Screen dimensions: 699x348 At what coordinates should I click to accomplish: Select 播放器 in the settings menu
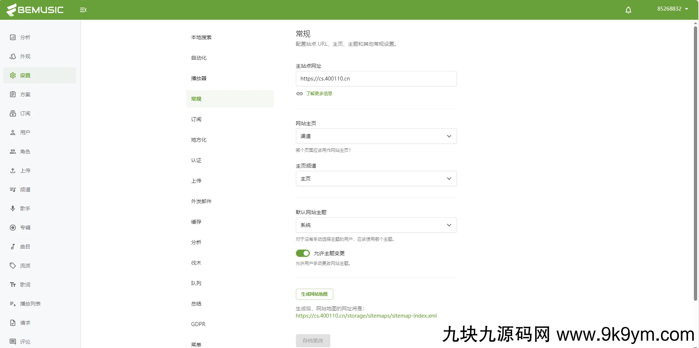(199, 78)
